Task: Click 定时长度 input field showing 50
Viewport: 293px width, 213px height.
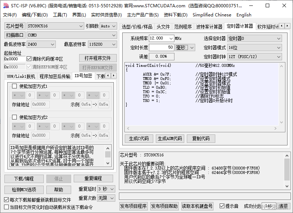Action: click(161, 47)
